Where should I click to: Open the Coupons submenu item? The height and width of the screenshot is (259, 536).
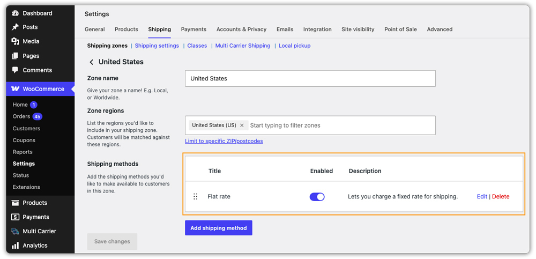24,140
